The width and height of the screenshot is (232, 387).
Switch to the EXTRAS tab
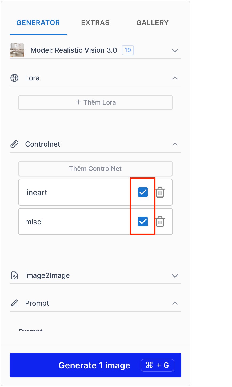(x=95, y=23)
